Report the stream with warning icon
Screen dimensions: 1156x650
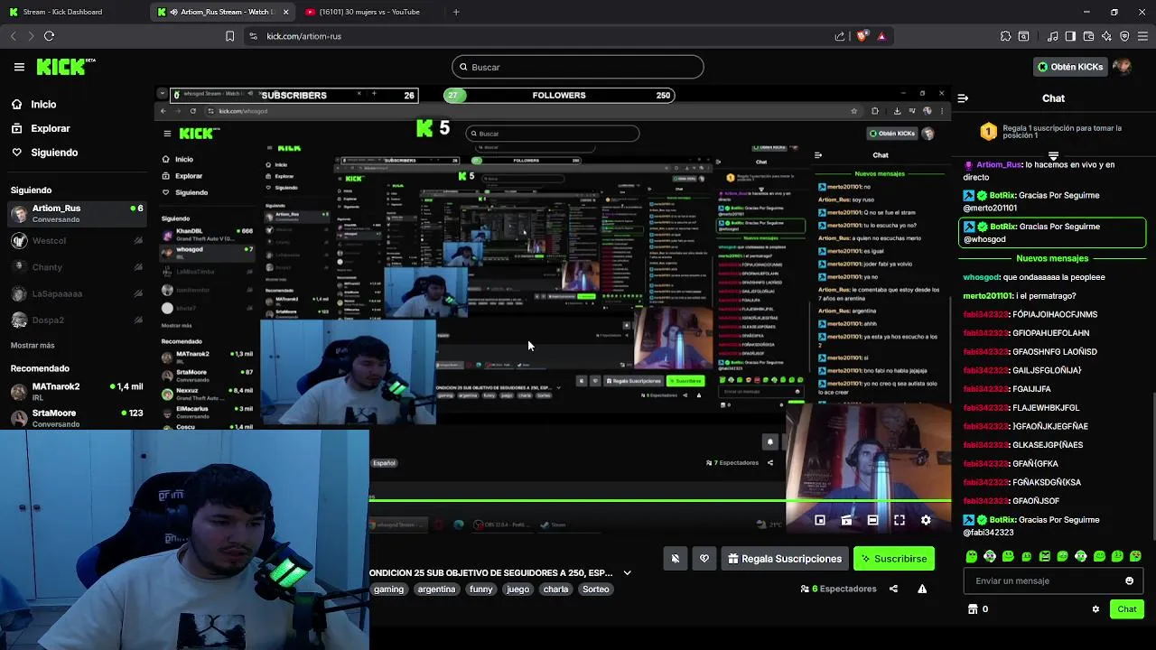[x=922, y=590]
